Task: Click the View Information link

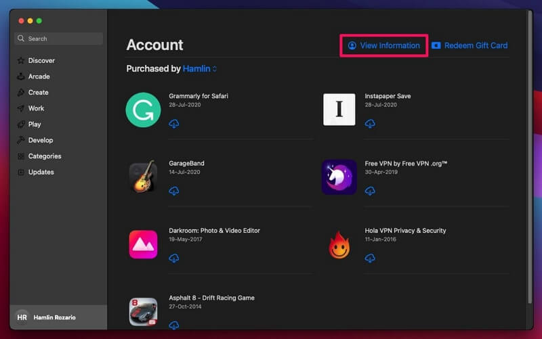Action: coord(384,45)
